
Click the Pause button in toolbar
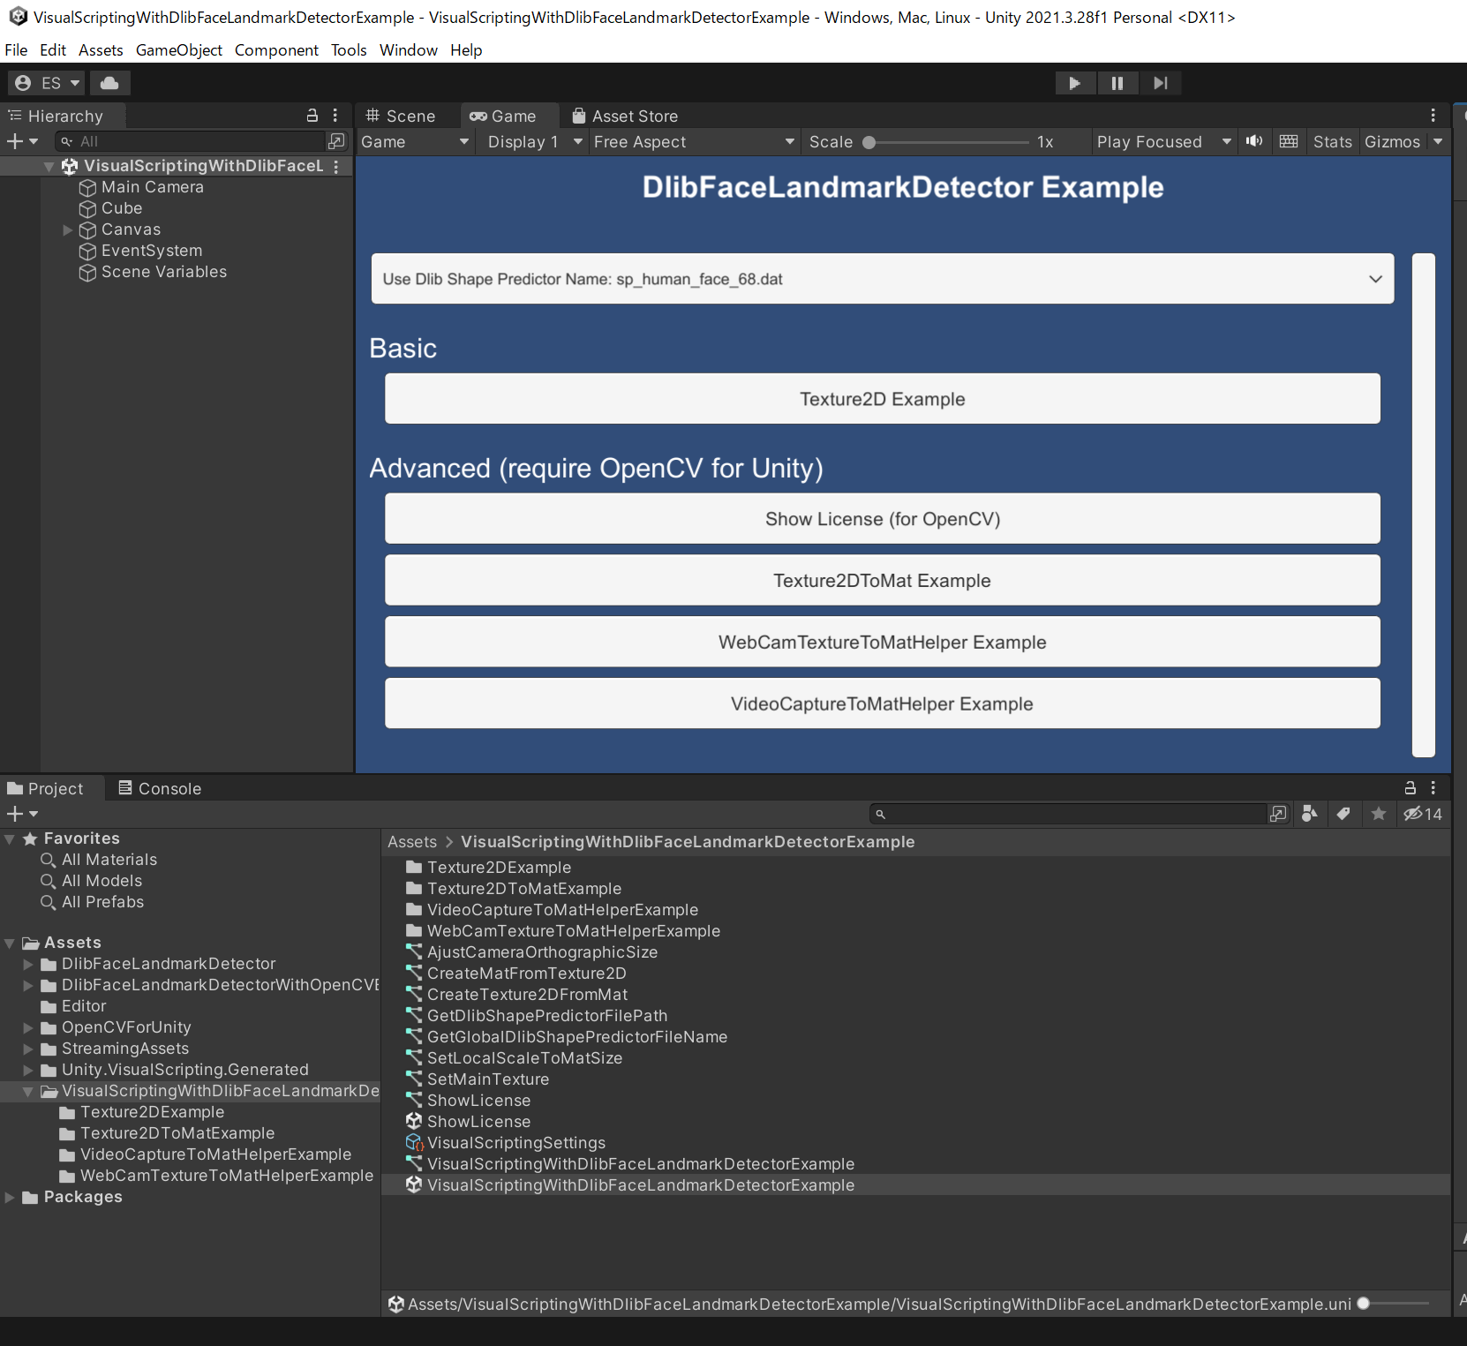pos(1117,83)
